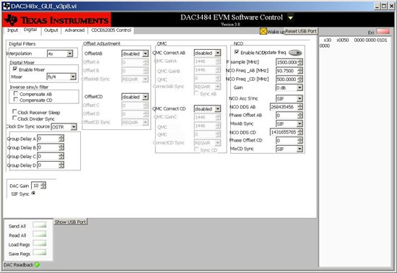Check the Compensate AB checkbox

point(16,93)
